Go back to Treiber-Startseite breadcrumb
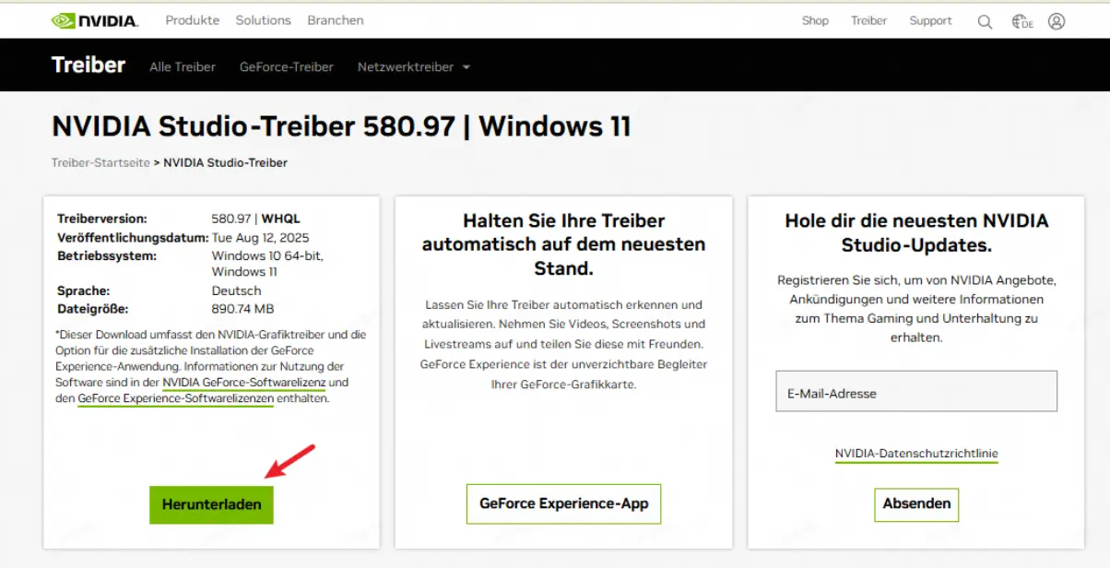The width and height of the screenshot is (1110, 568). click(100, 162)
